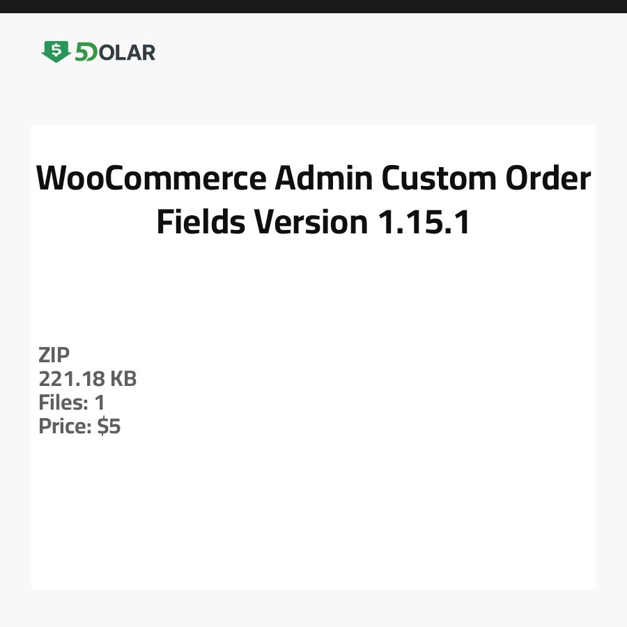This screenshot has width=627, height=627.
Task: Click the Files: 1 count line
Action: point(72,403)
